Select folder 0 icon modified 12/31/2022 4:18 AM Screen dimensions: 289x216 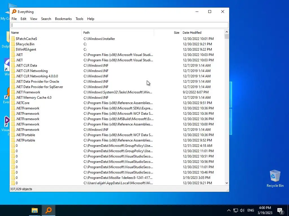pyautogui.click(x=13, y=146)
